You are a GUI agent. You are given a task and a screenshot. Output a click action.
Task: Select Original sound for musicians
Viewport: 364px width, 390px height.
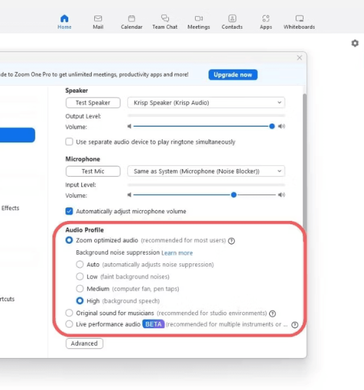(x=69, y=313)
